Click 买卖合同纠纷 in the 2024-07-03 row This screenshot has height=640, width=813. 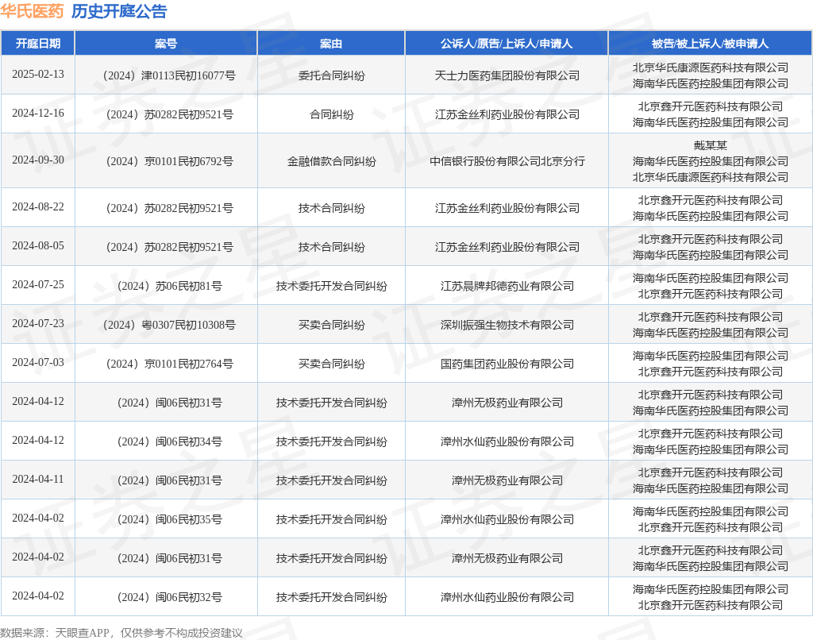331,364
